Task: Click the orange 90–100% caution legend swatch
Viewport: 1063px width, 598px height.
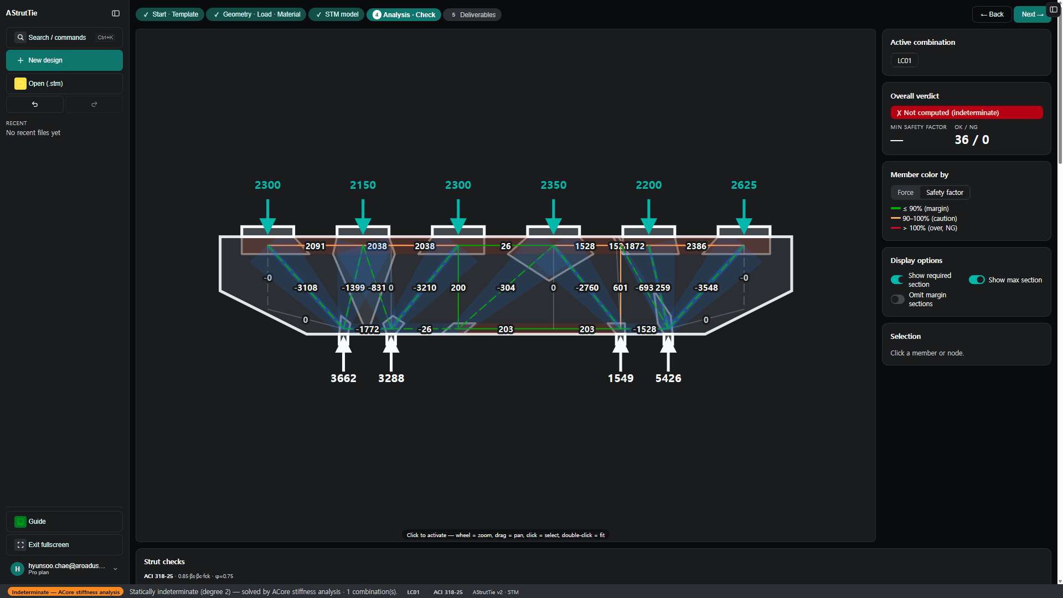Action: pyautogui.click(x=895, y=219)
